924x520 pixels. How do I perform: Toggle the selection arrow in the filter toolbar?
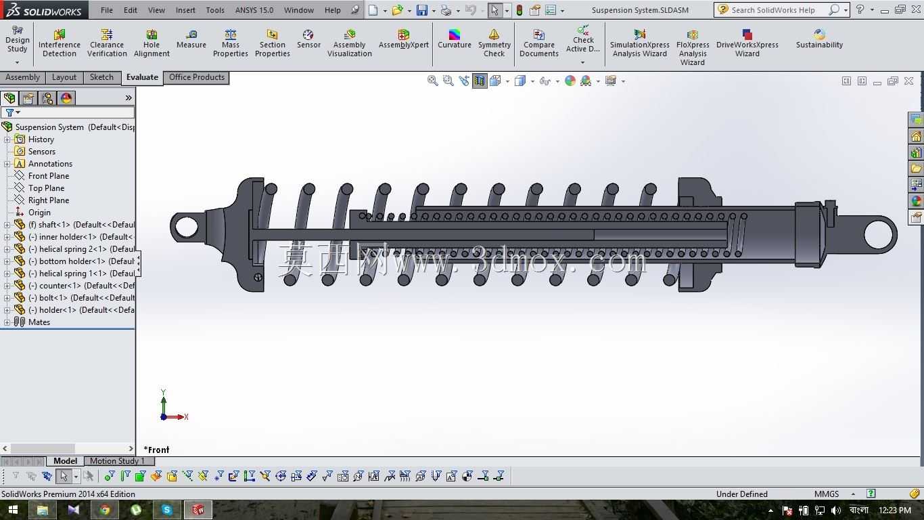coord(64,476)
